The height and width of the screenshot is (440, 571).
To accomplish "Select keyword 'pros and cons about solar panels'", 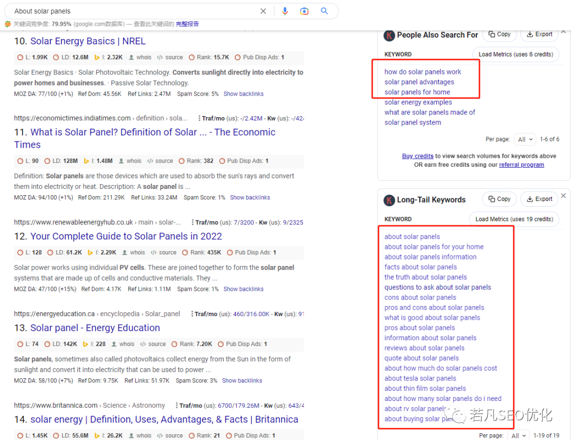I will pos(435,308).
